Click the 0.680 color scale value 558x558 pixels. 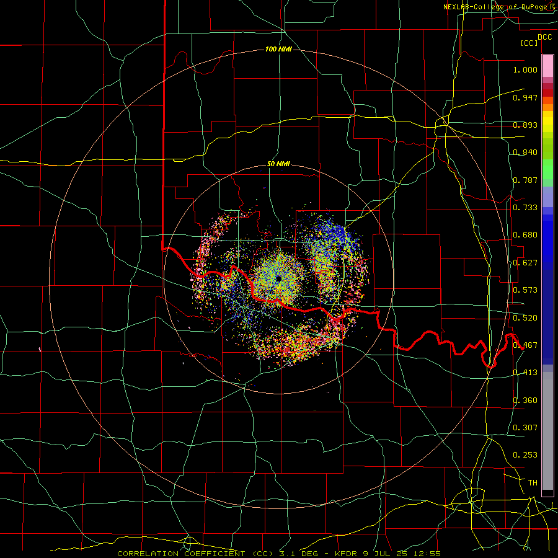coord(525,235)
